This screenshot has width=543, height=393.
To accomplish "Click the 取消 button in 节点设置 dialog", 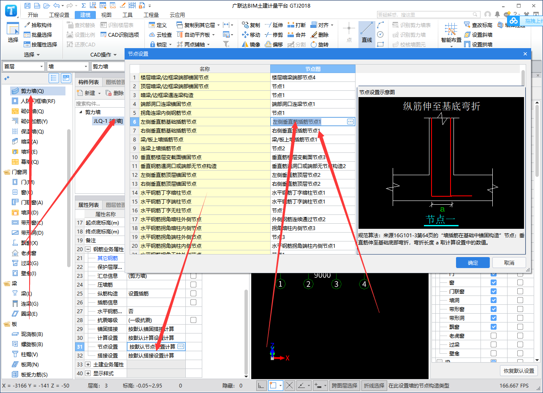I will pyautogui.click(x=509, y=263).
